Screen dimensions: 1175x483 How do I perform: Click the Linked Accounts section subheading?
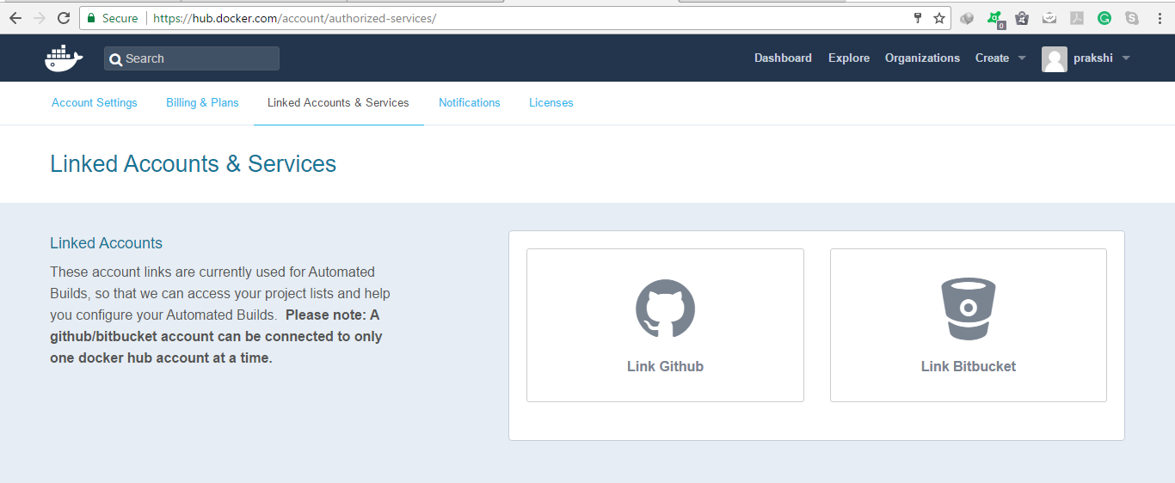point(106,243)
